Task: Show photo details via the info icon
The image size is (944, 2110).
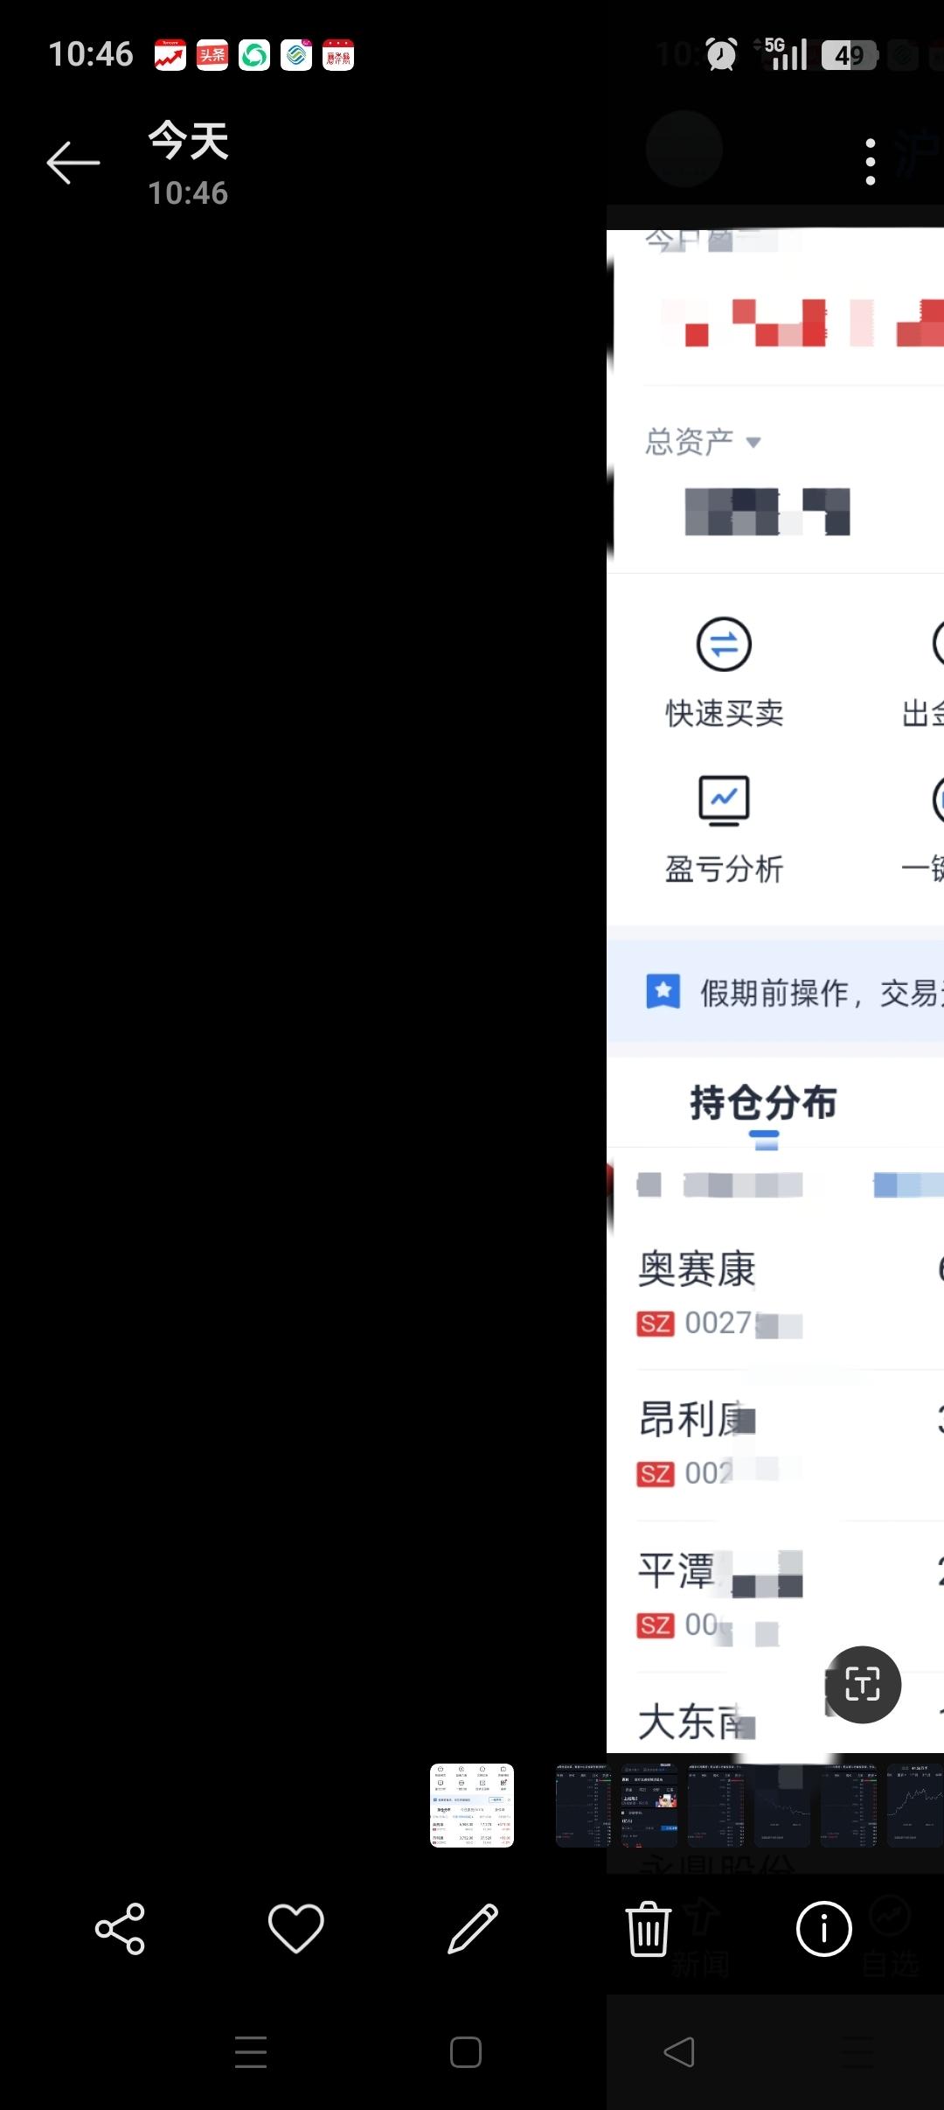Action: (824, 1929)
